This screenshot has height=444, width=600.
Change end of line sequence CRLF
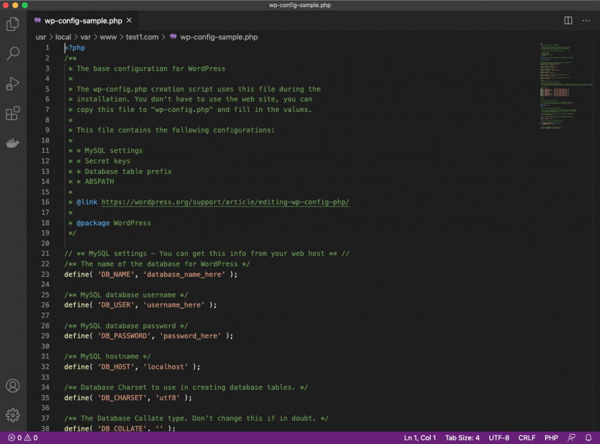(527, 438)
